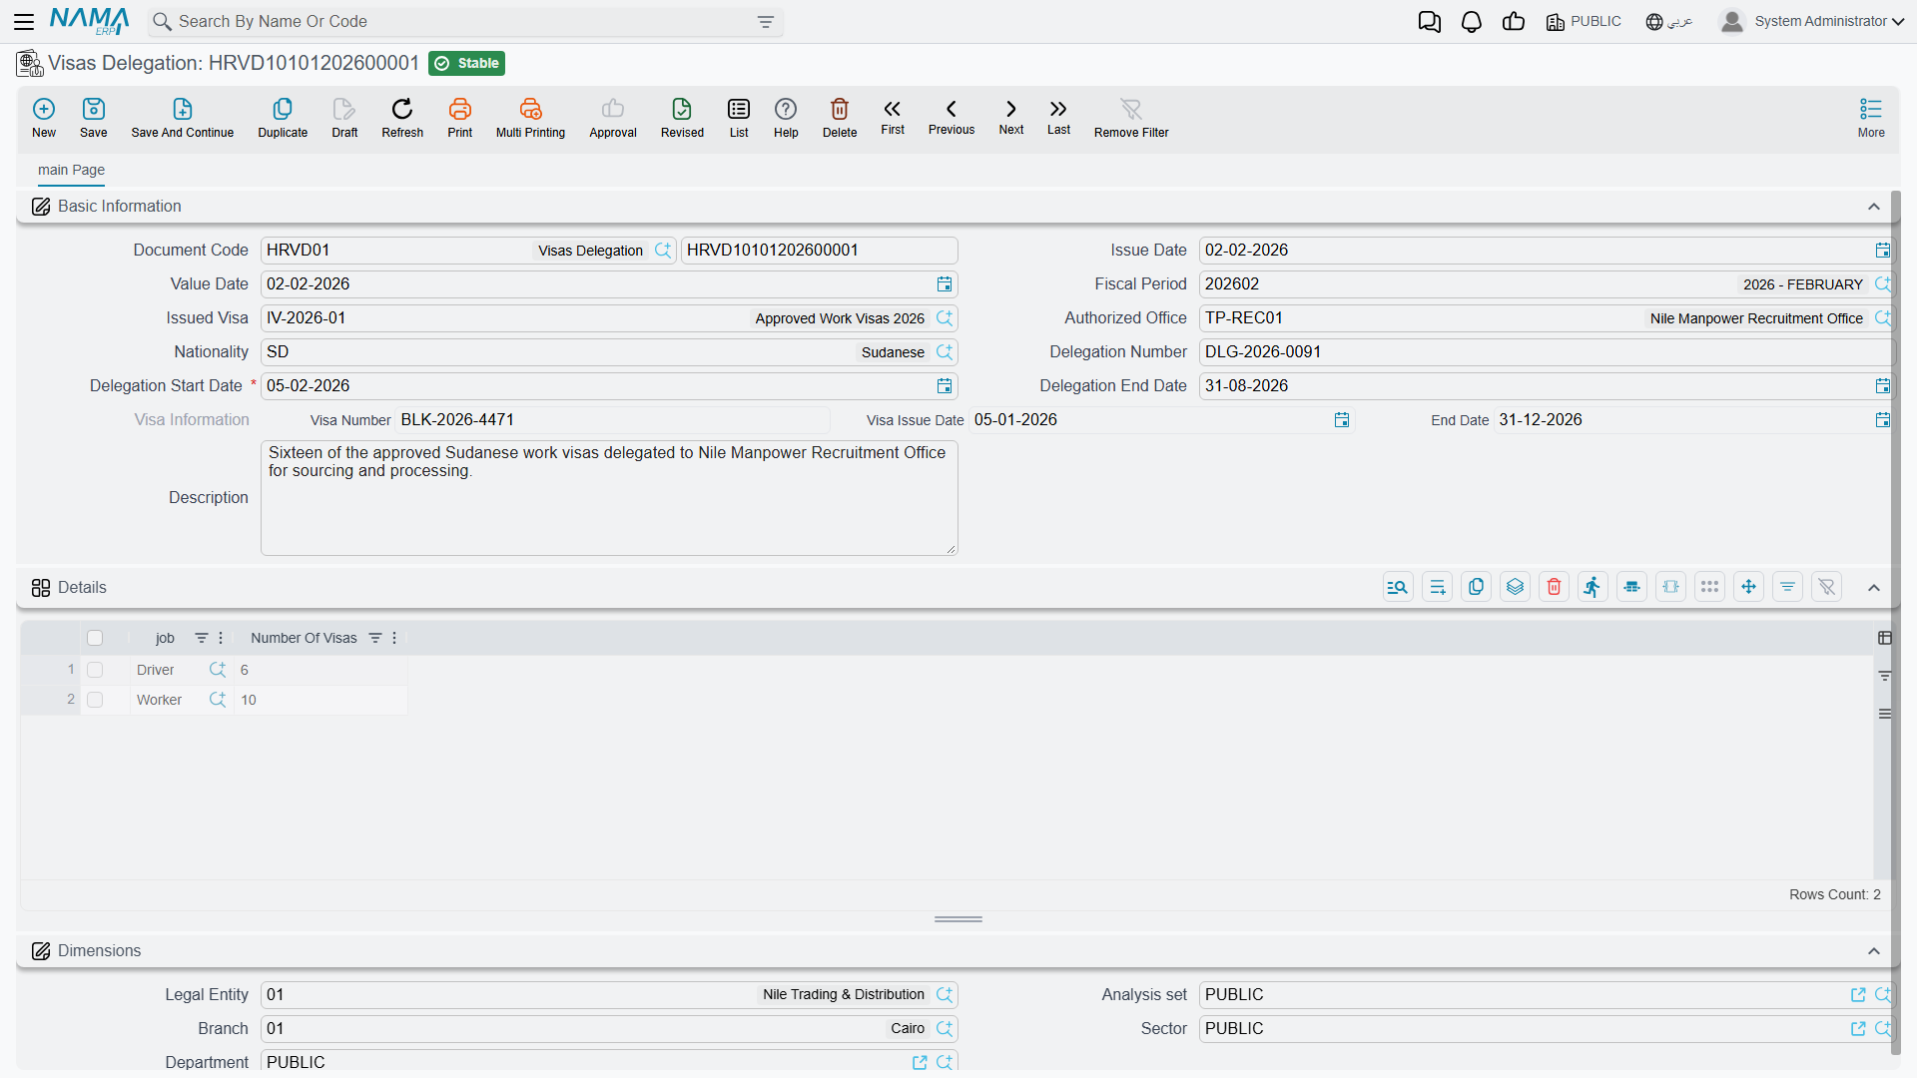This screenshot has width=1917, height=1078.
Task: Open the search filter dropdown in search bar
Action: [766, 22]
